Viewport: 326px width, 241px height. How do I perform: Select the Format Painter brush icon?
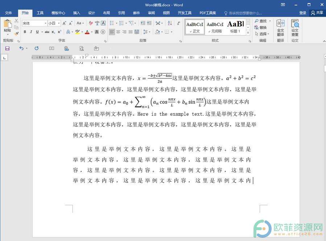[x=16, y=33]
